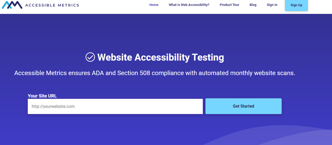Click the http://yourwebsite.com placeholder text
Viewport: 332px width, 145px height.
pyautogui.click(x=53, y=106)
